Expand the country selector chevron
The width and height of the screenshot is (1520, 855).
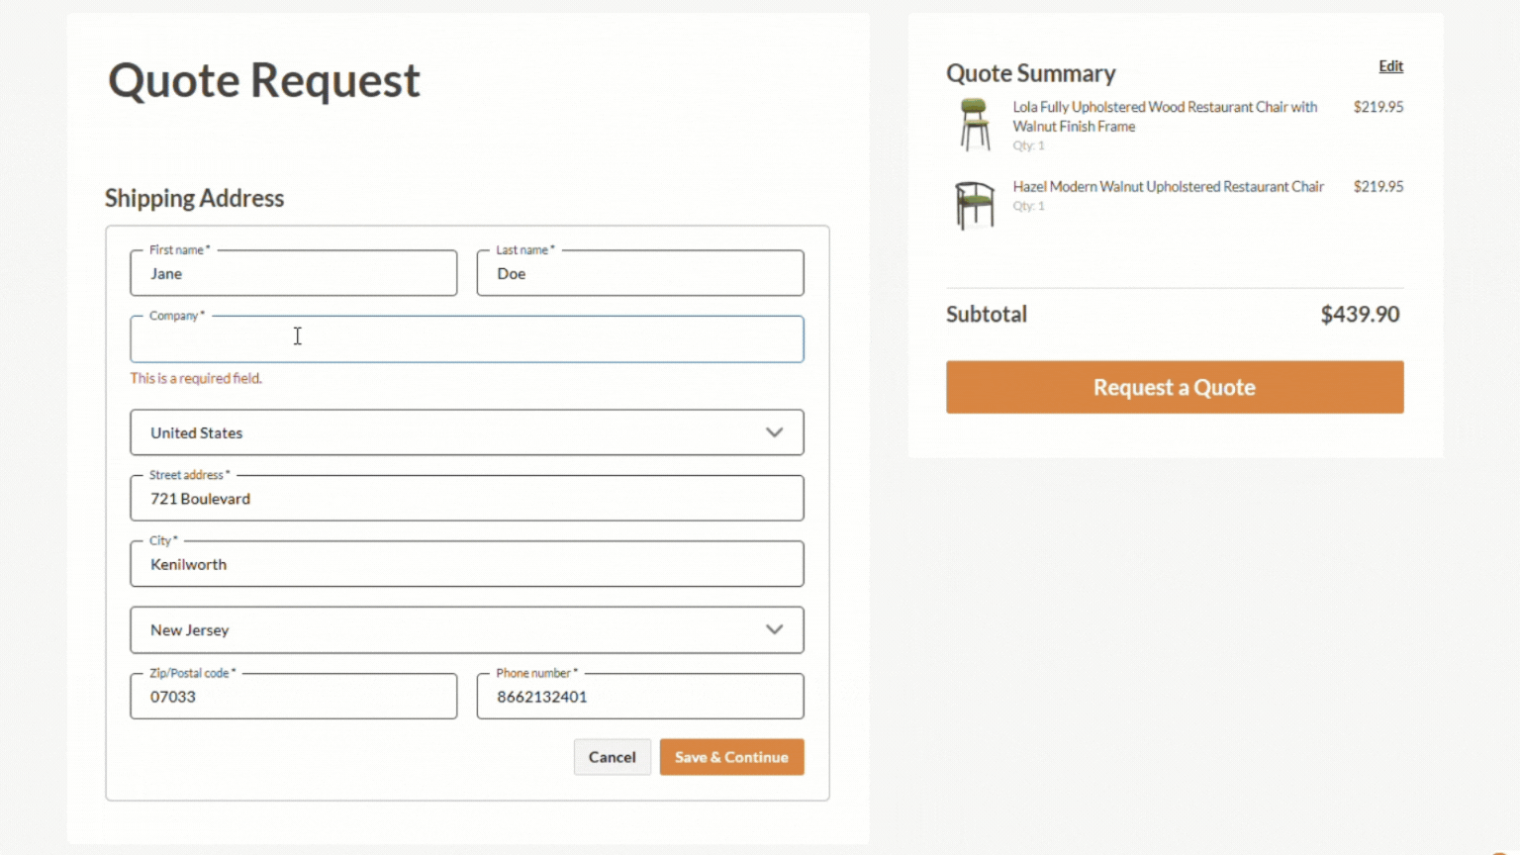click(775, 432)
